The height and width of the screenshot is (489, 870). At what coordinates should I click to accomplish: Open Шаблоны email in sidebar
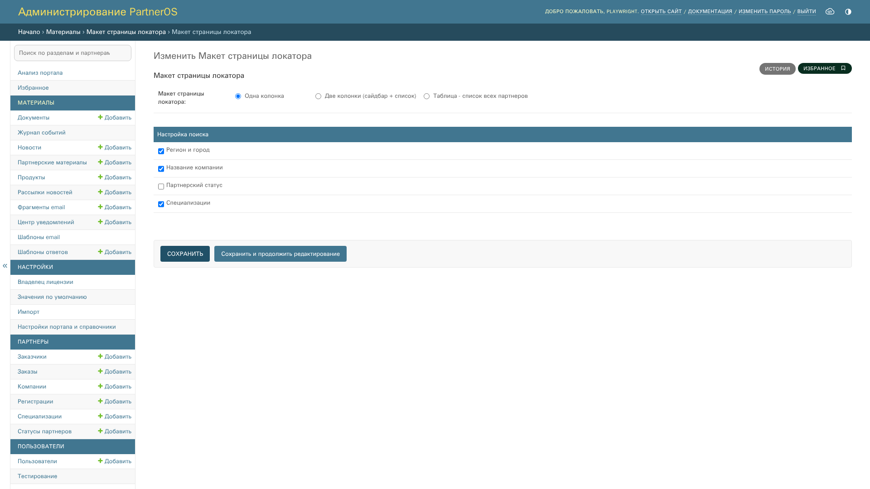[x=39, y=237]
